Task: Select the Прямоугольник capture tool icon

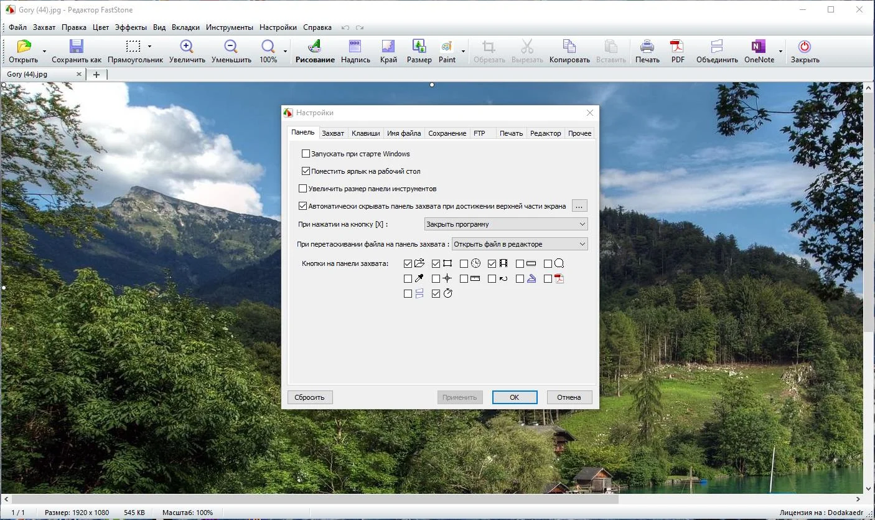Action: pyautogui.click(x=133, y=46)
